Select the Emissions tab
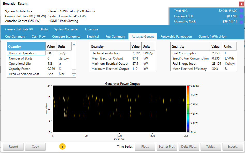Screen dimensions: 245x153 92,29
